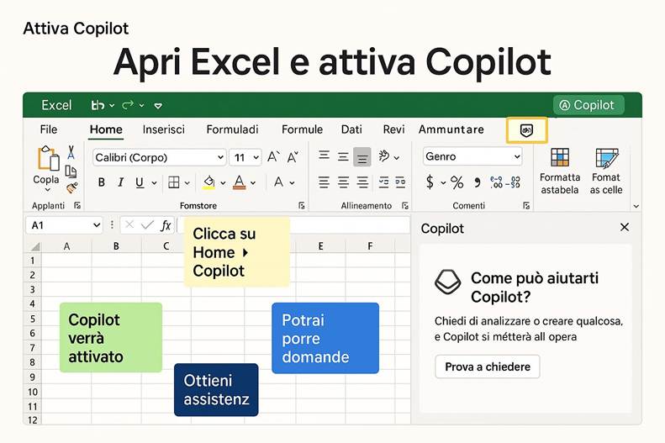Open the Fill Color dropdown arrow
Image resolution: width=665 pixels, height=443 pixels.
[223, 183]
